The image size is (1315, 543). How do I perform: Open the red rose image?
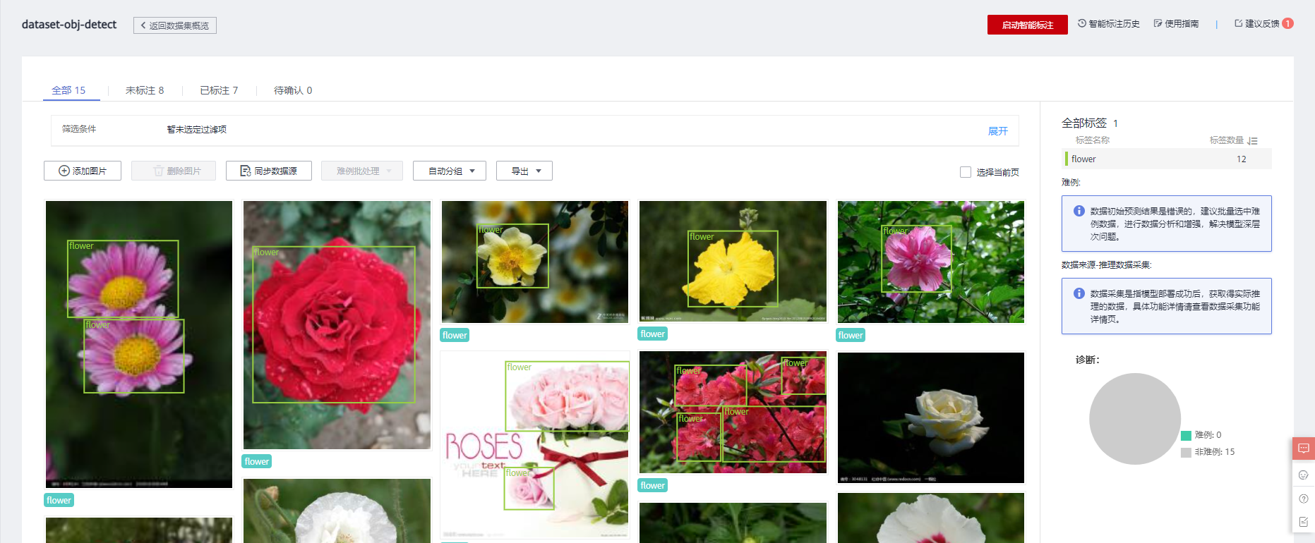pos(337,325)
